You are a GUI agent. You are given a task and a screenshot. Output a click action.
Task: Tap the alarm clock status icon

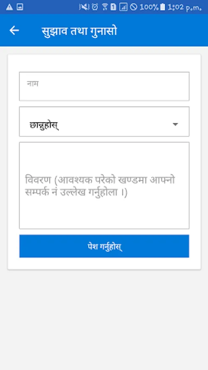(x=95, y=7)
